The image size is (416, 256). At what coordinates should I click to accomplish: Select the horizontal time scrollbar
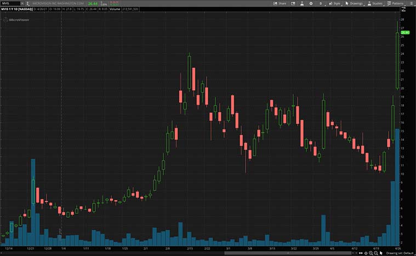click(x=288, y=253)
